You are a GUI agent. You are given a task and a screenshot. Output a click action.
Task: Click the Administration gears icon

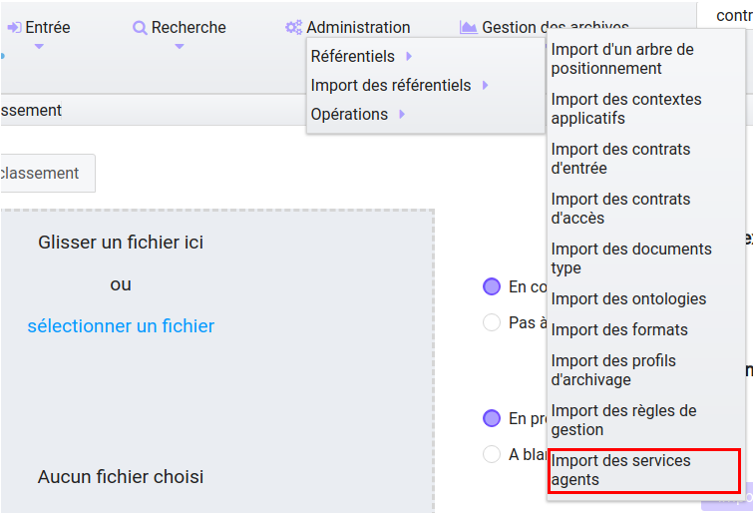click(x=293, y=27)
